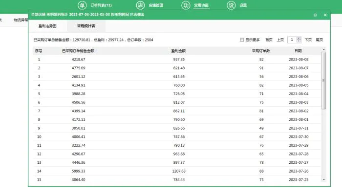Select sales amount 4172.11

point(79,119)
